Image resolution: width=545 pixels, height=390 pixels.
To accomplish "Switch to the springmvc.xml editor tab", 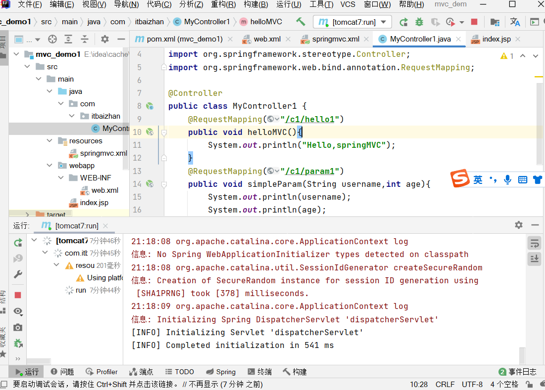I will [x=336, y=39].
